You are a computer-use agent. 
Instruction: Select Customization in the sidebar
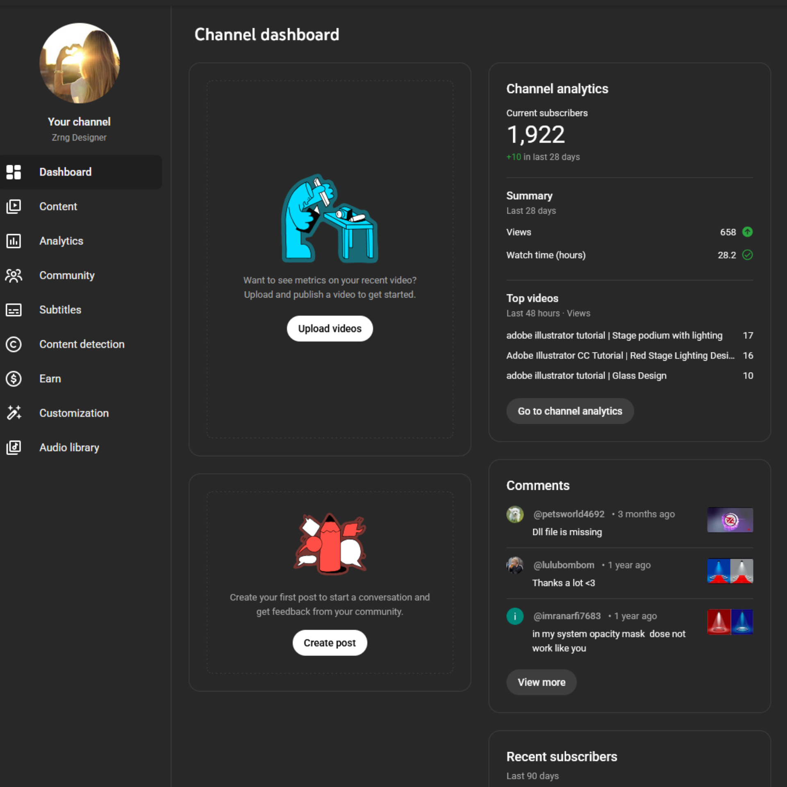[74, 413]
